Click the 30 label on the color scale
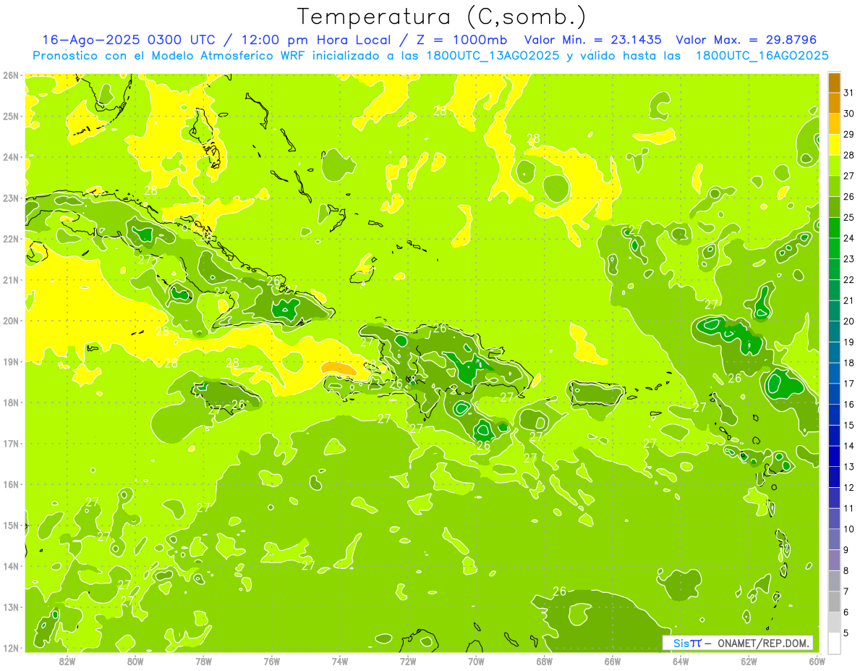Viewport: 868px width, 671px height. pos(848,114)
